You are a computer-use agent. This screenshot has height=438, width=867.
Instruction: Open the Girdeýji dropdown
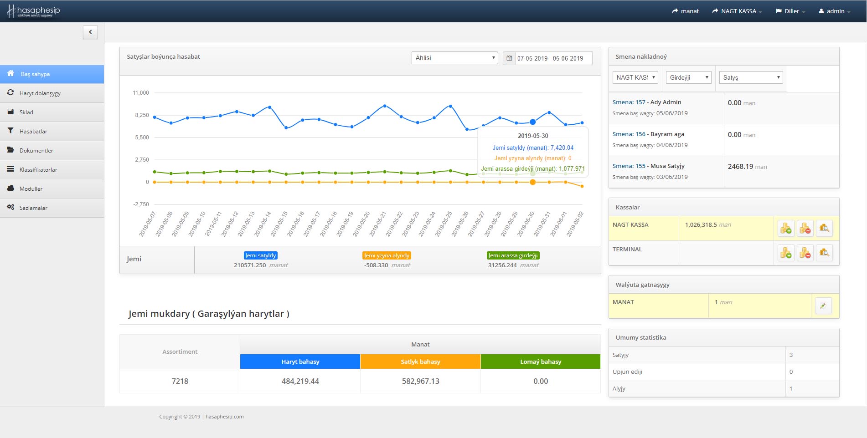[x=688, y=77]
